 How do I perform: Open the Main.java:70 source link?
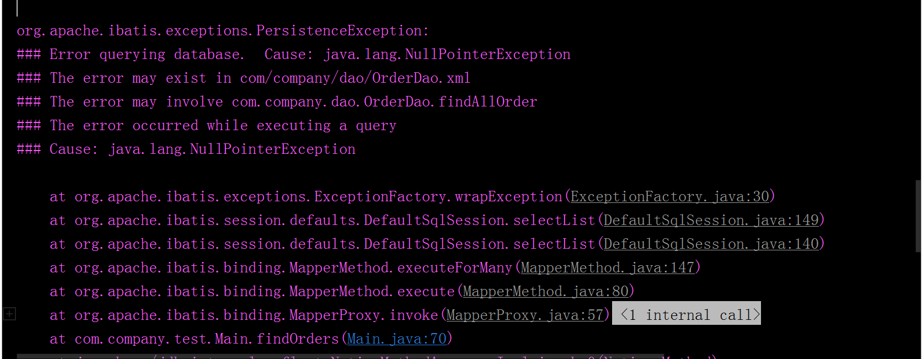coord(396,339)
